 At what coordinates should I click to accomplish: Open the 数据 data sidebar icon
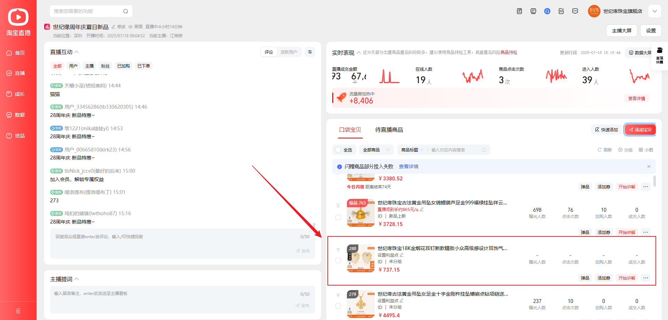[9, 115]
